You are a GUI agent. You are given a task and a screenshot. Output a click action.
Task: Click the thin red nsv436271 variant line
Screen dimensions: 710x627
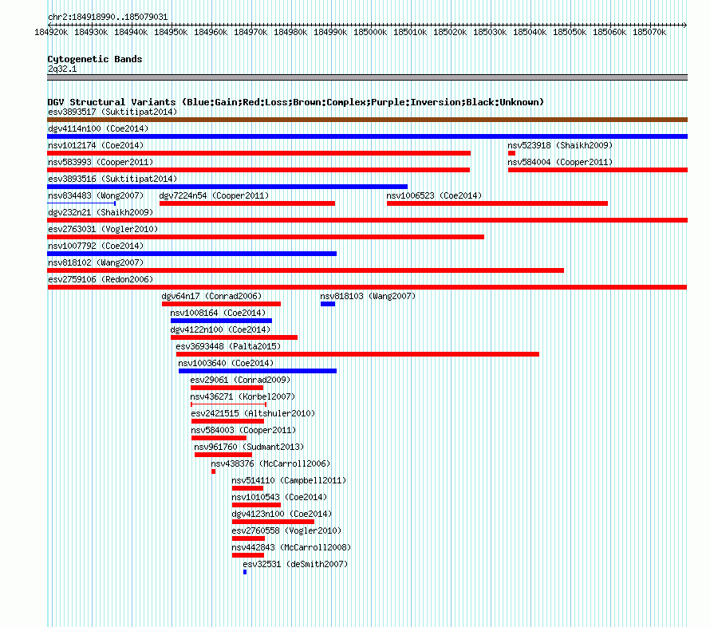[x=229, y=404]
